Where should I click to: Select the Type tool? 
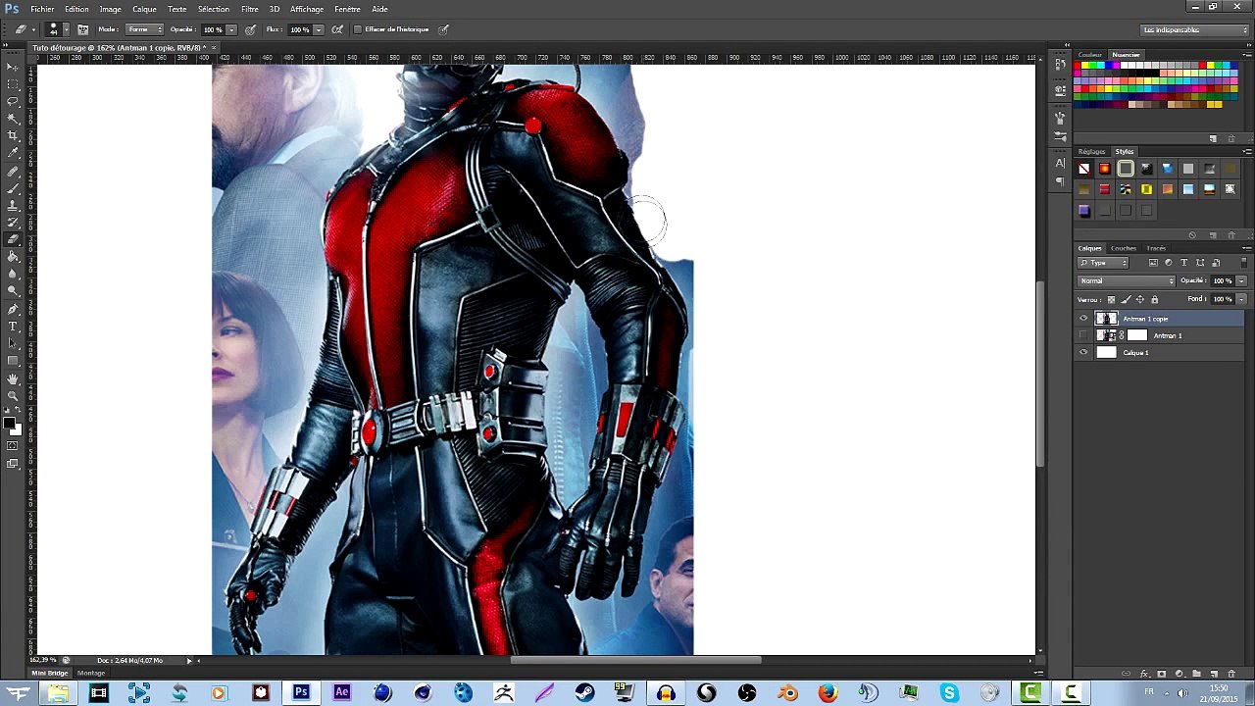pyautogui.click(x=13, y=327)
